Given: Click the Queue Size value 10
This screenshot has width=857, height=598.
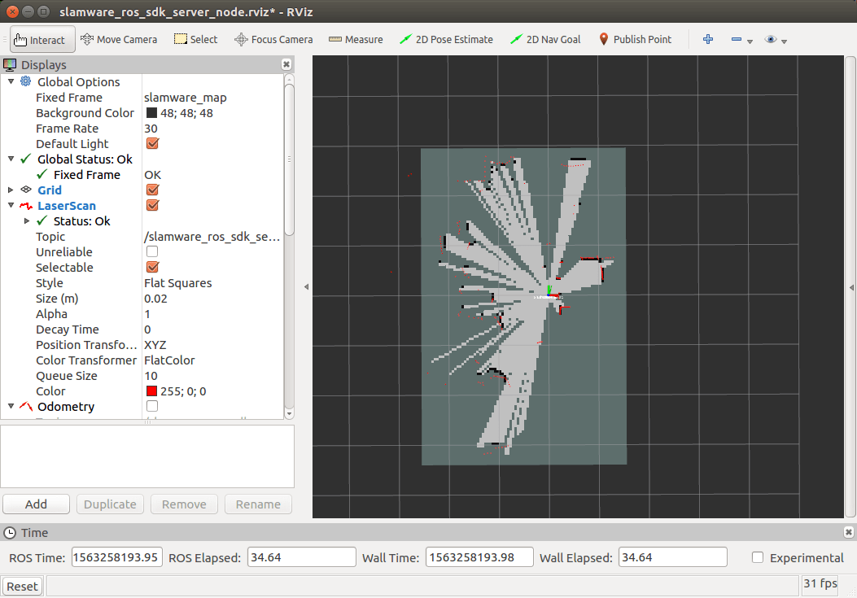Looking at the screenshot, I should pos(151,376).
